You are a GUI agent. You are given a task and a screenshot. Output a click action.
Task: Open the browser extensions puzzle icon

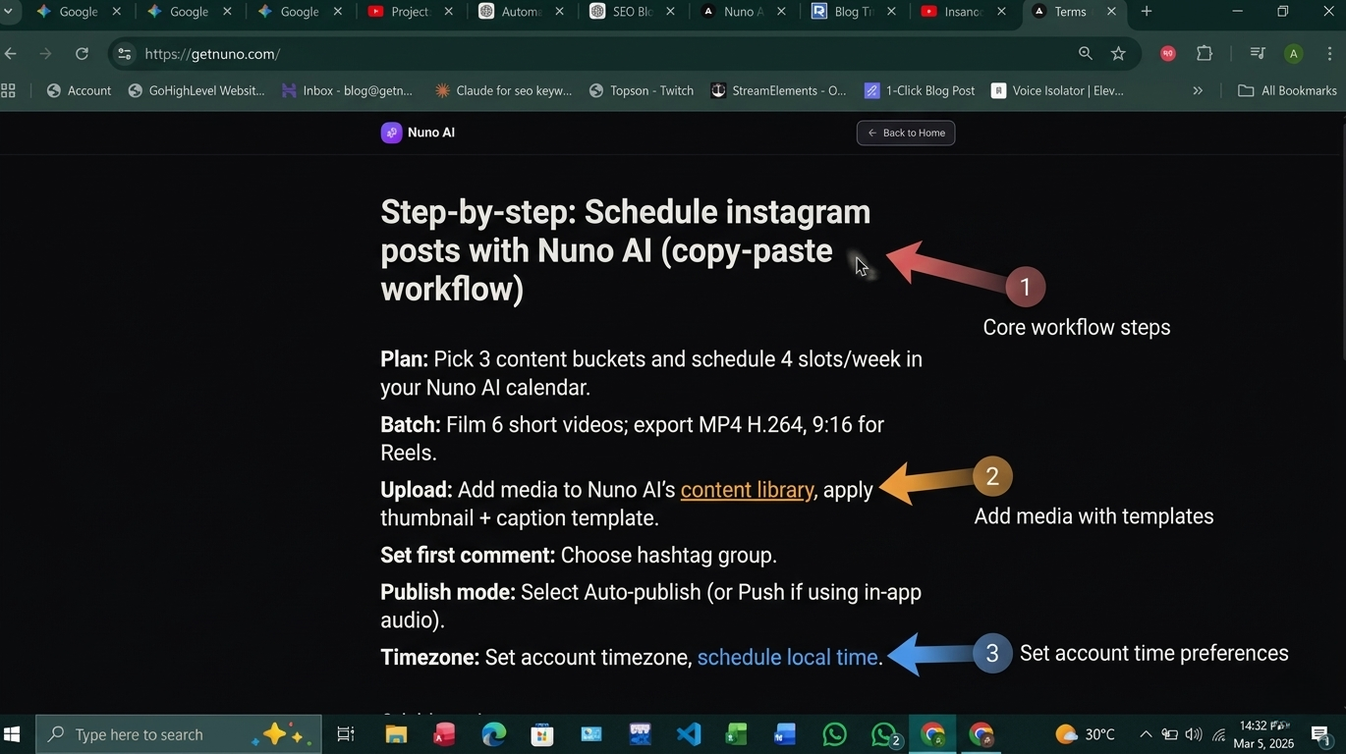(1205, 54)
